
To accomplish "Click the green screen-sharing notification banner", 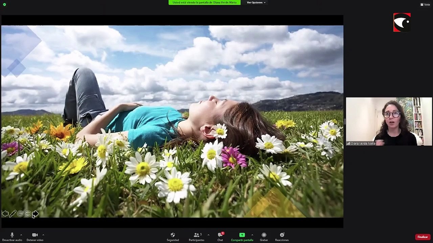I will coord(204,2).
